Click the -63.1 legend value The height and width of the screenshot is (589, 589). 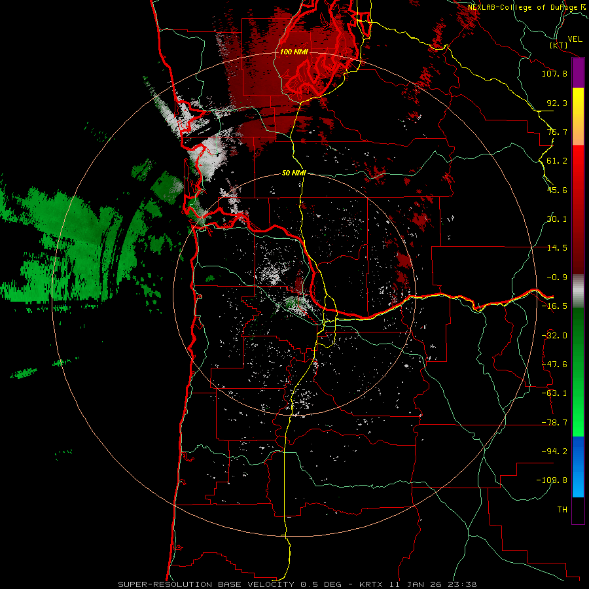(x=554, y=393)
